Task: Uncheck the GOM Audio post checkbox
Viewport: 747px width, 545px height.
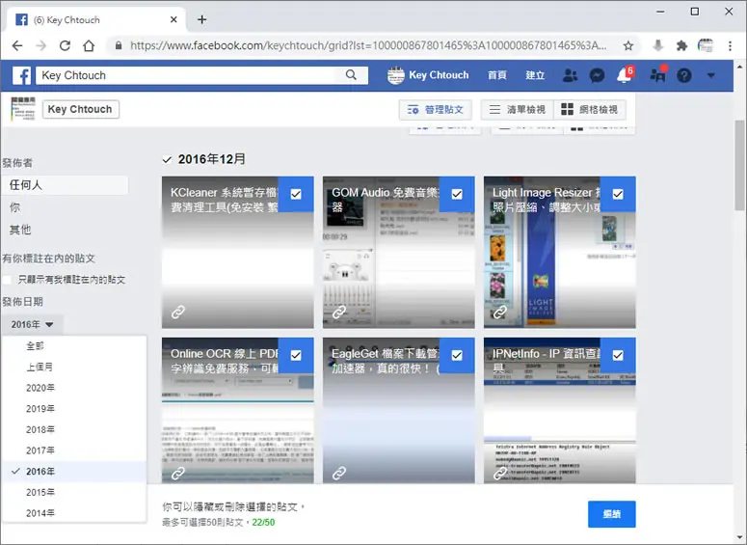Action: coord(457,194)
